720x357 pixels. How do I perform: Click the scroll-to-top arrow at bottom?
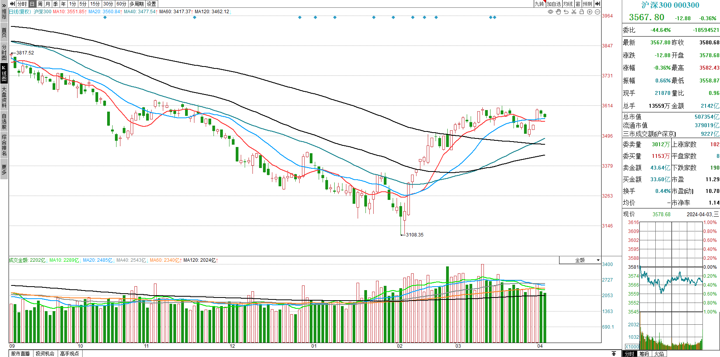(614, 353)
